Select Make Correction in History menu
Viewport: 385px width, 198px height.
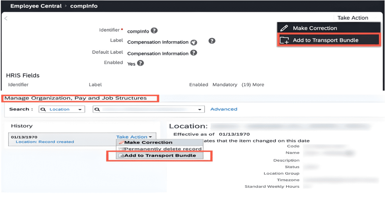click(159, 142)
